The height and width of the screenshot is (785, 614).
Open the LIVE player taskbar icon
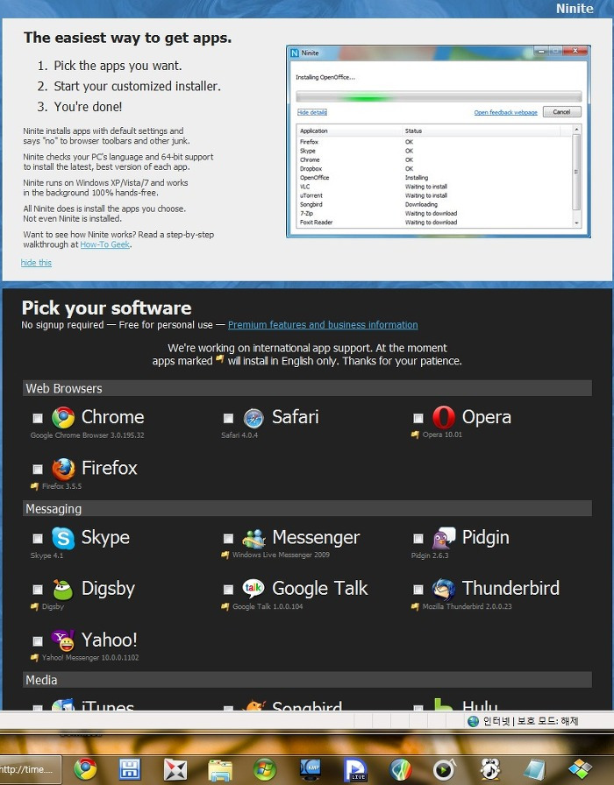tap(355, 769)
